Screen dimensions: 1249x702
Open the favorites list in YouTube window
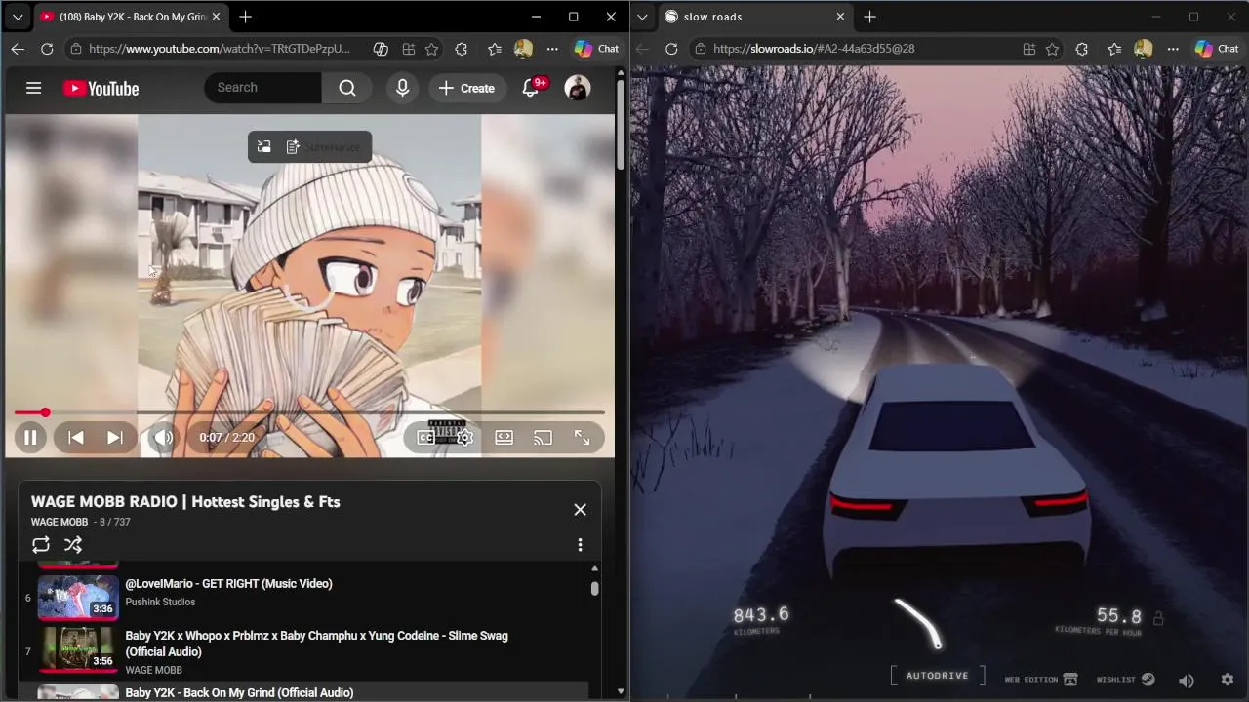click(x=495, y=49)
